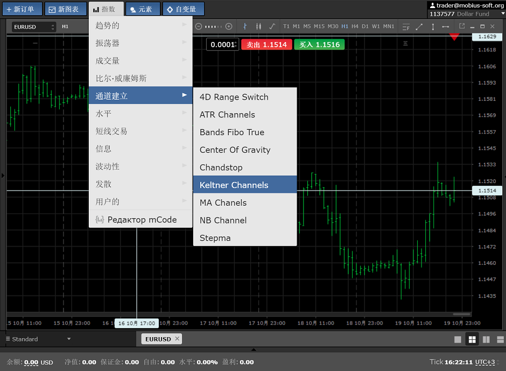Image resolution: width=506 pixels, height=371 pixels.
Task: Set timeframe to M5
Action: tap(307, 26)
